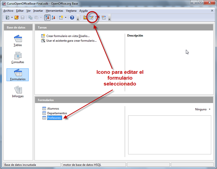Click the database file icon in title bar

coord(4,3)
